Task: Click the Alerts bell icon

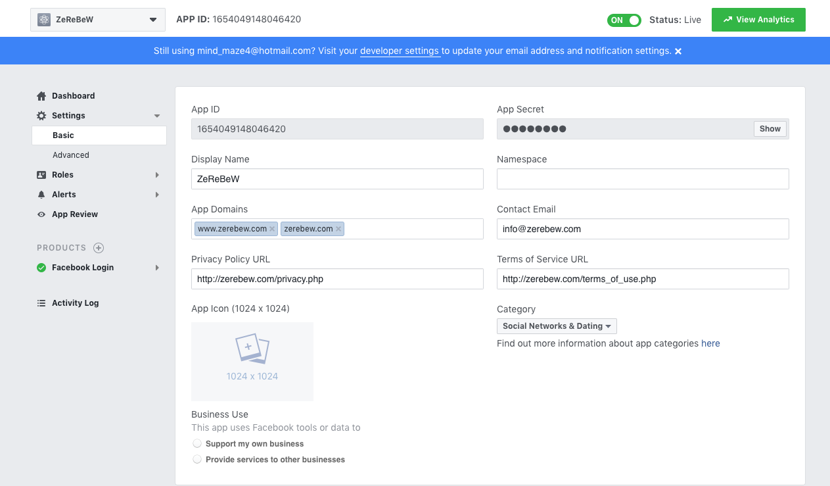Action: [x=41, y=195]
